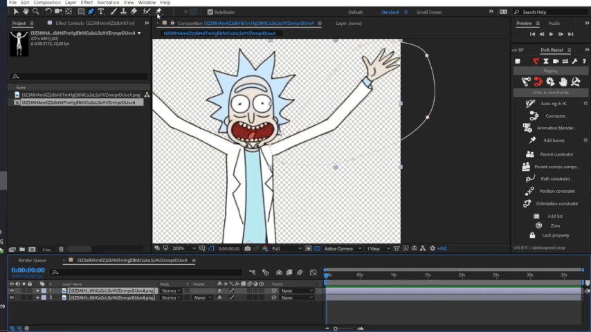Image resolution: width=591 pixels, height=332 pixels.
Task: Click the Search Help field
Action: (x=551, y=12)
